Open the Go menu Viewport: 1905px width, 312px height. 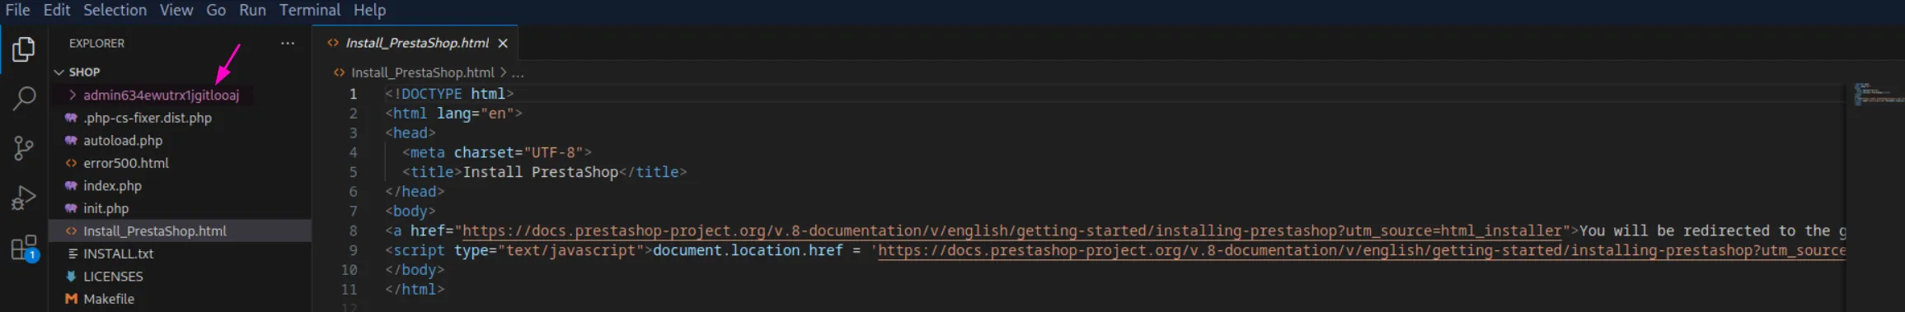[x=216, y=10]
